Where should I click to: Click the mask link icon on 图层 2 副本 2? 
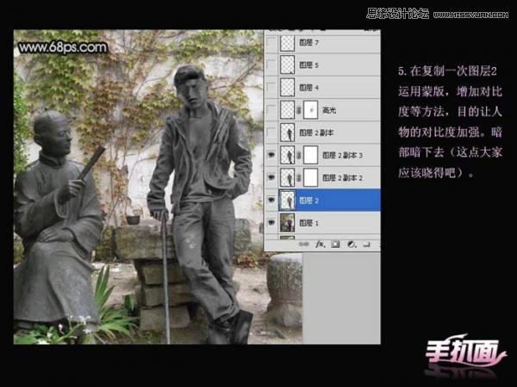click(x=298, y=178)
